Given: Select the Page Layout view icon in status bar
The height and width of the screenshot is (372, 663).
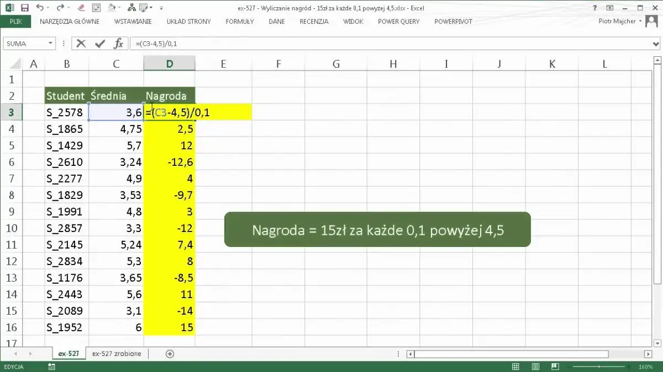Looking at the screenshot, I should tap(535, 366).
